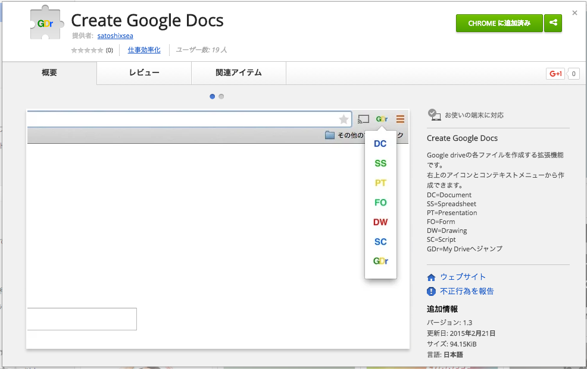Click the 'バージョン: 1.3' text

(449, 323)
